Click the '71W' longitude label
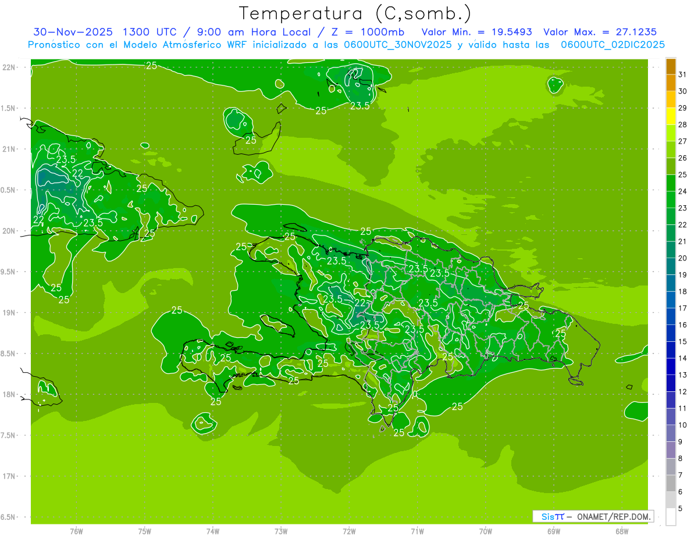The width and height of the screenshot is (698, 539). pos(417,531)
